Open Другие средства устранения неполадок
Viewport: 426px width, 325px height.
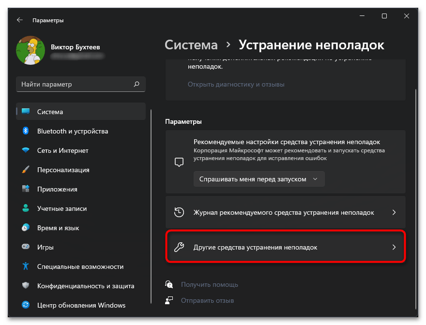(x=285, y=247)
